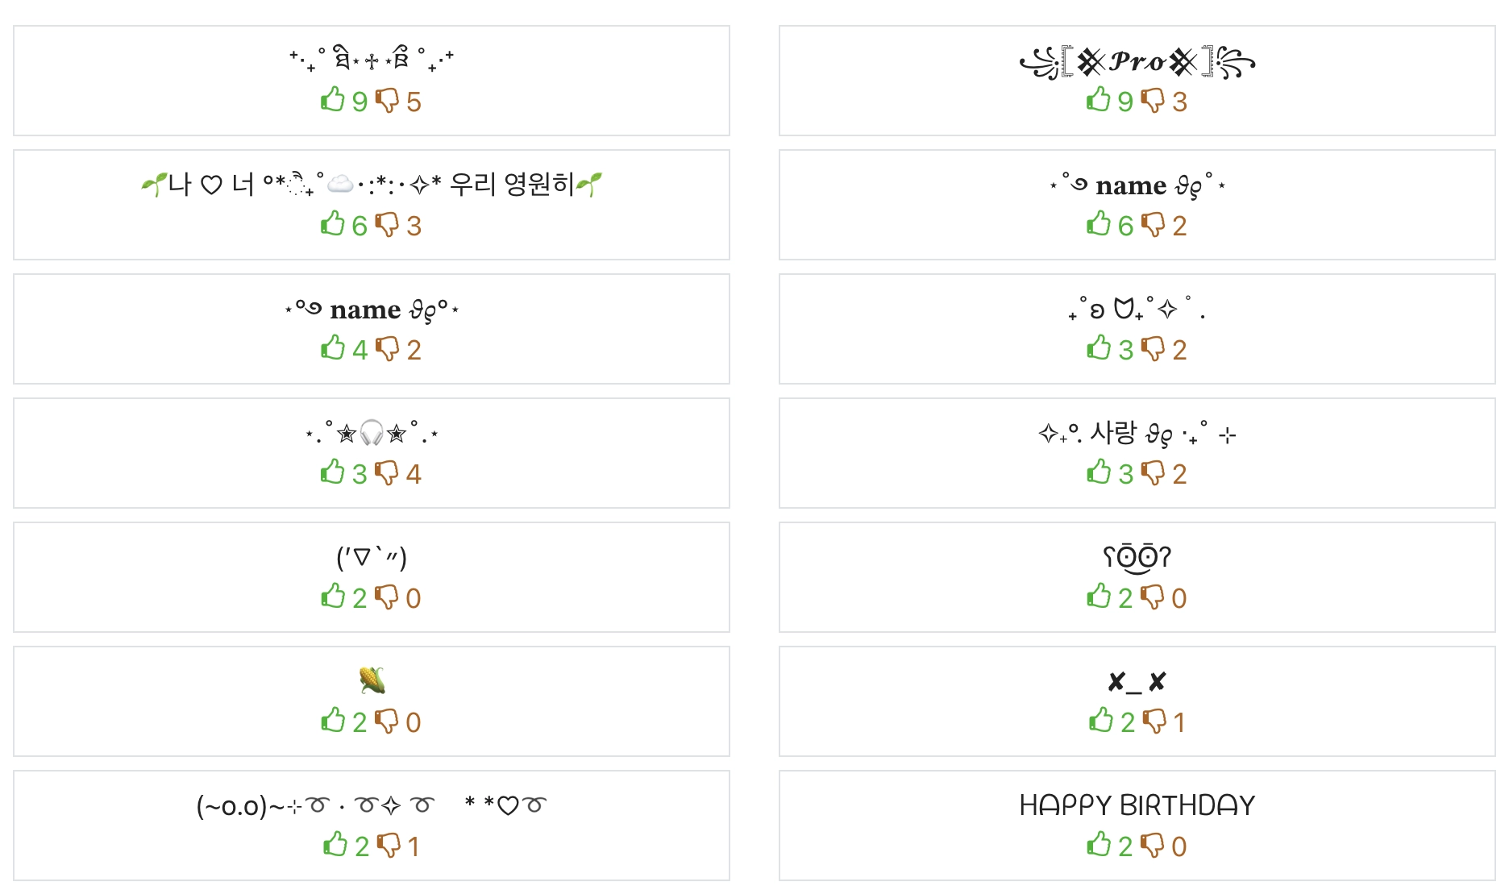Select the Pro decorated nickname text
The height and width of the screenshot is (890, 1509).
pyautogui.click(x=1137, y=62)
